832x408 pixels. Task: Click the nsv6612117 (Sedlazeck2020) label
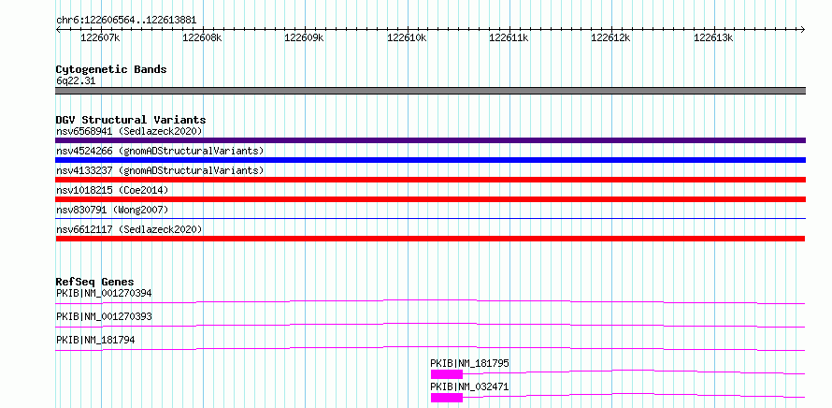pos(129,229)
